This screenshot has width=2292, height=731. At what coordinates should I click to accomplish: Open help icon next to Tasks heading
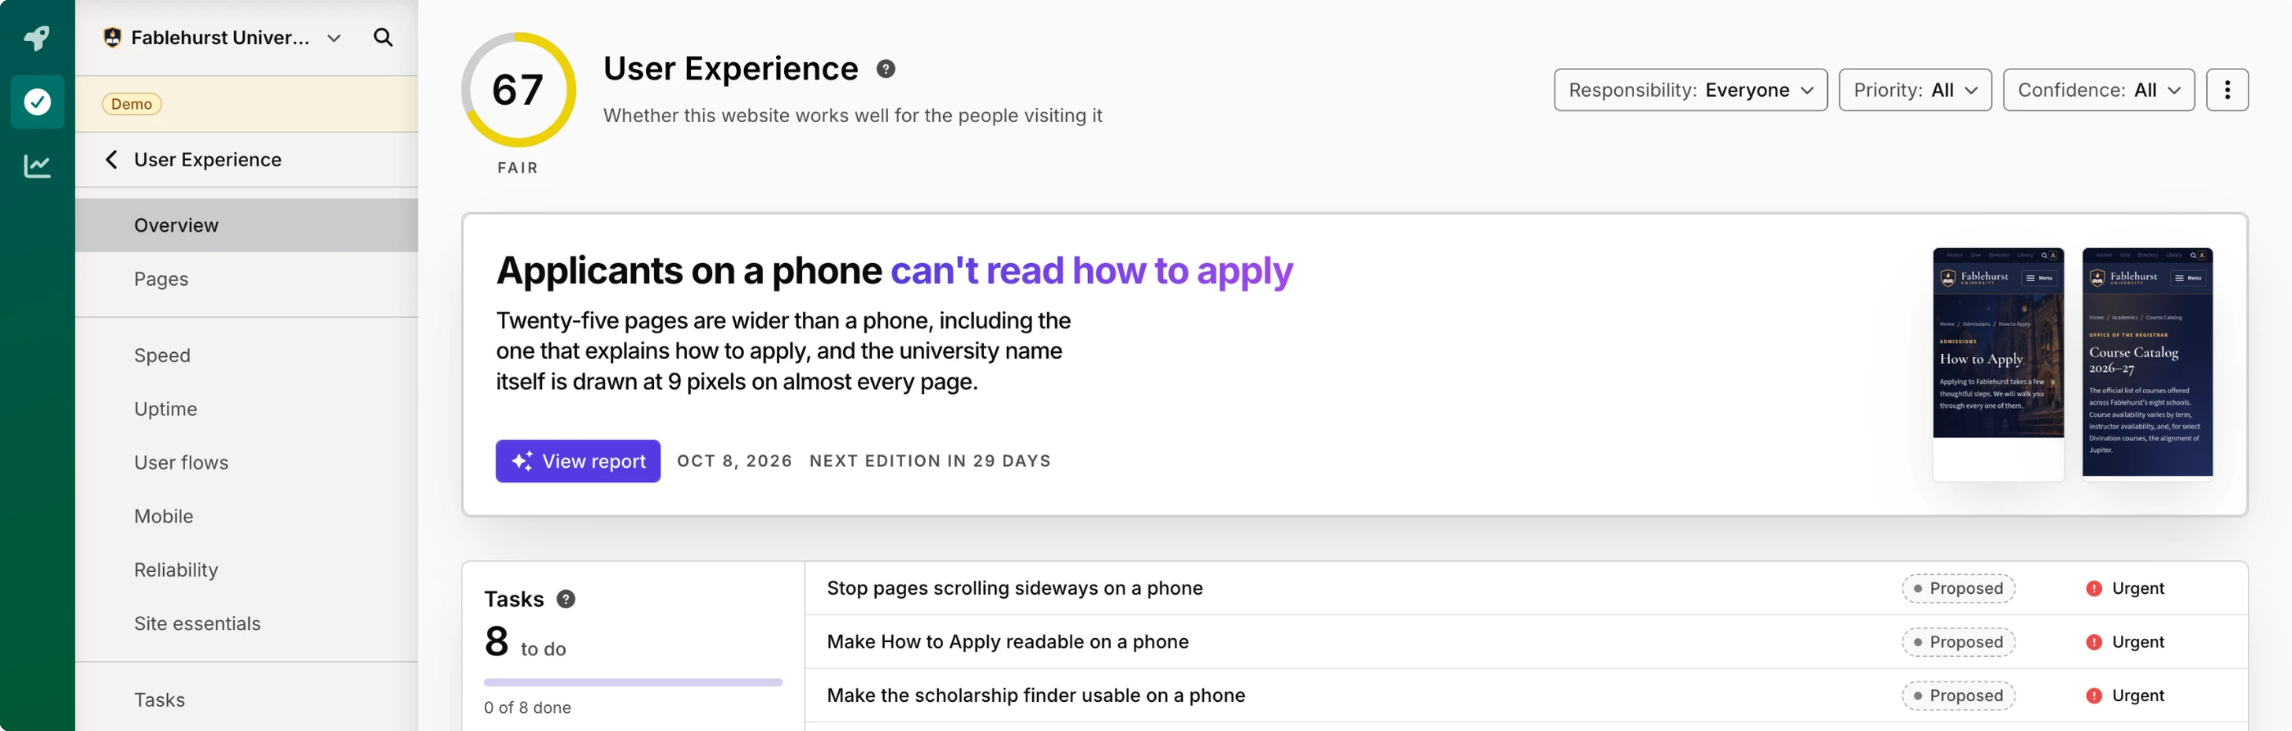pos(566,599)
